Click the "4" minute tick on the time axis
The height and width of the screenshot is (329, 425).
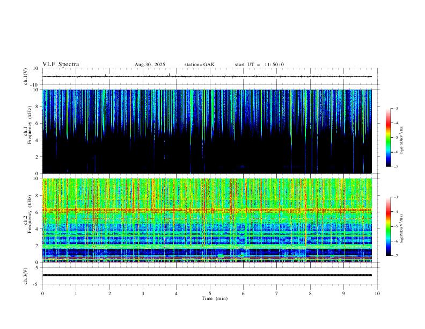point(177,294)
